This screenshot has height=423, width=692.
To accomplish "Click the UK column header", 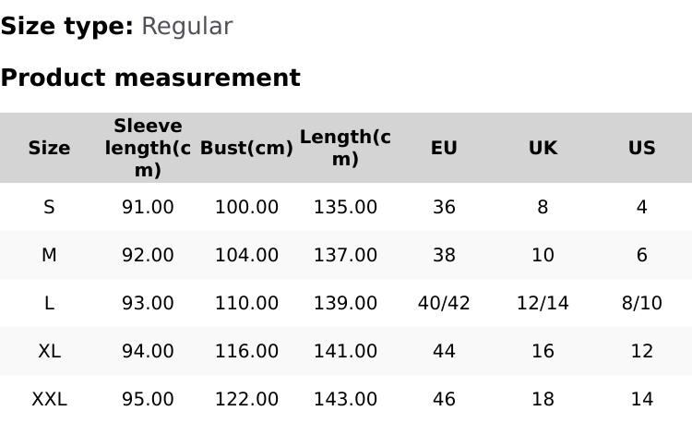I will 543,148.
